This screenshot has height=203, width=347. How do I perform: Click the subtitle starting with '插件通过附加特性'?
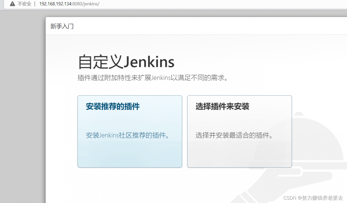(153, 78)
